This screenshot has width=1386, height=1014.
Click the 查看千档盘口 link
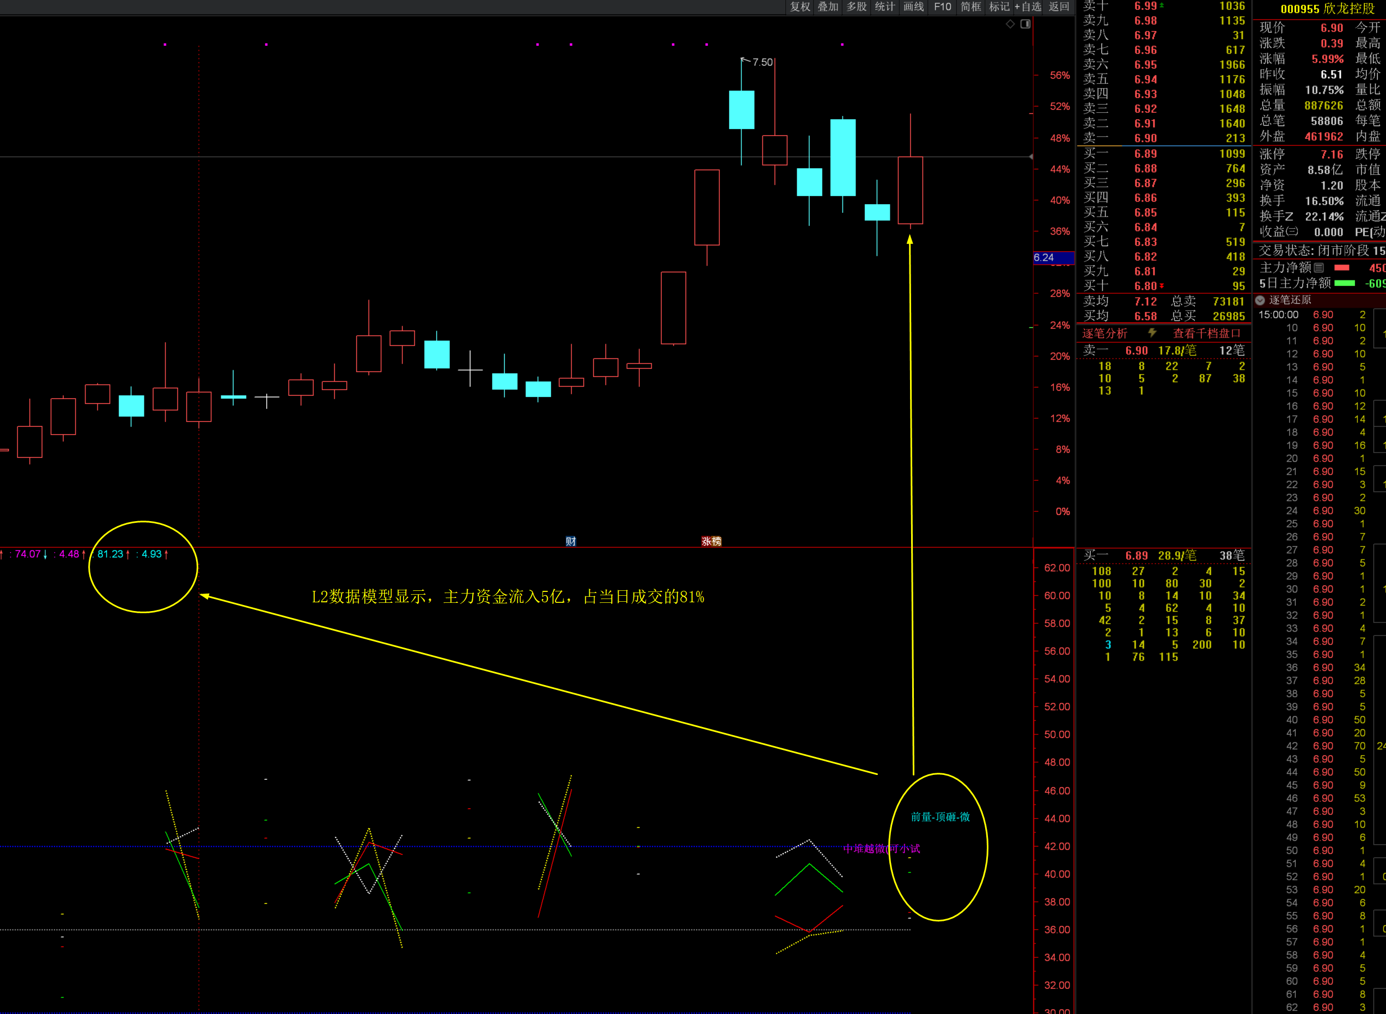(1206, 333)
